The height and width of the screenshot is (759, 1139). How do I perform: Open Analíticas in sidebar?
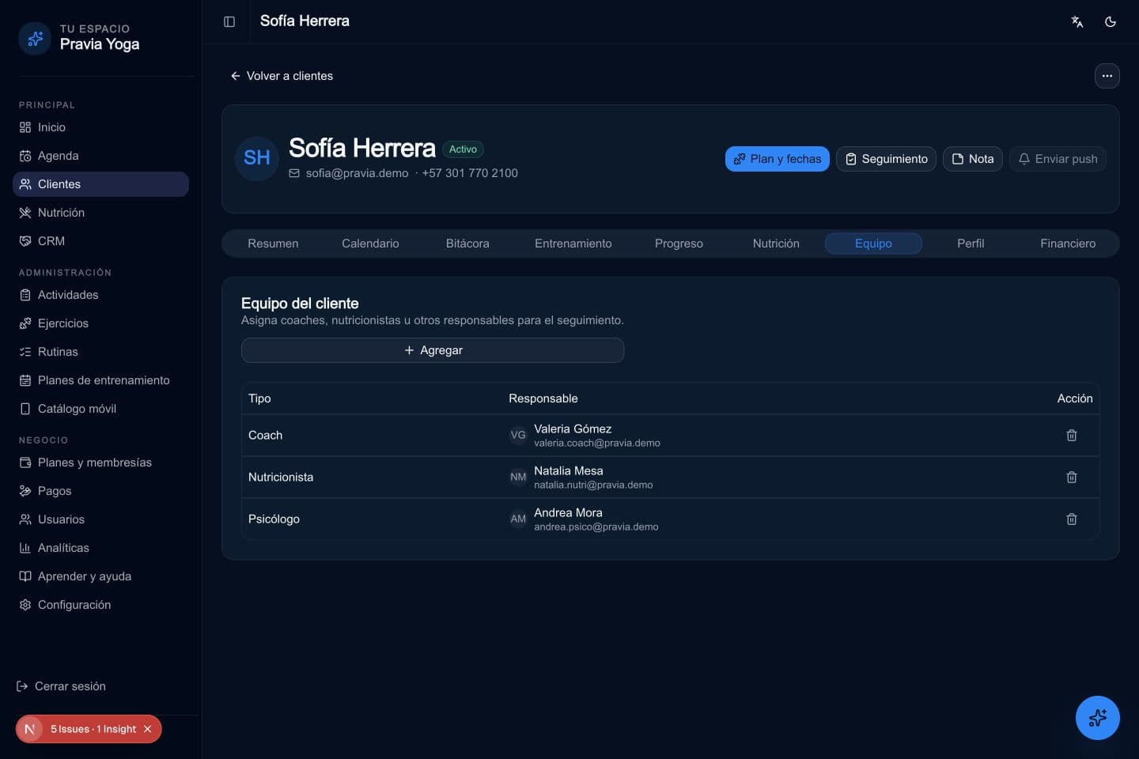pos(100,548)
